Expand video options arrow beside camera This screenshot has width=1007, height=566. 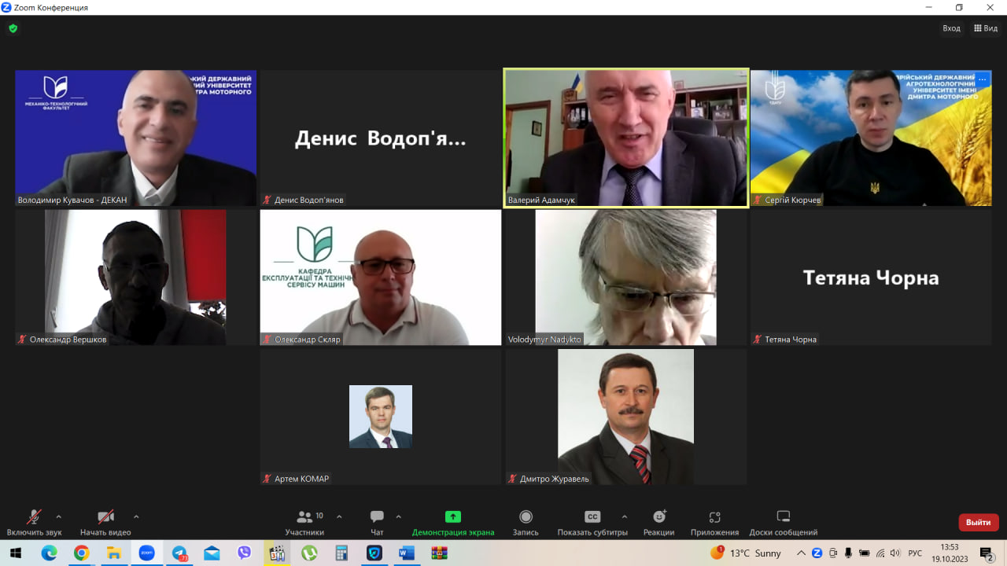click(x=136, y=516)
